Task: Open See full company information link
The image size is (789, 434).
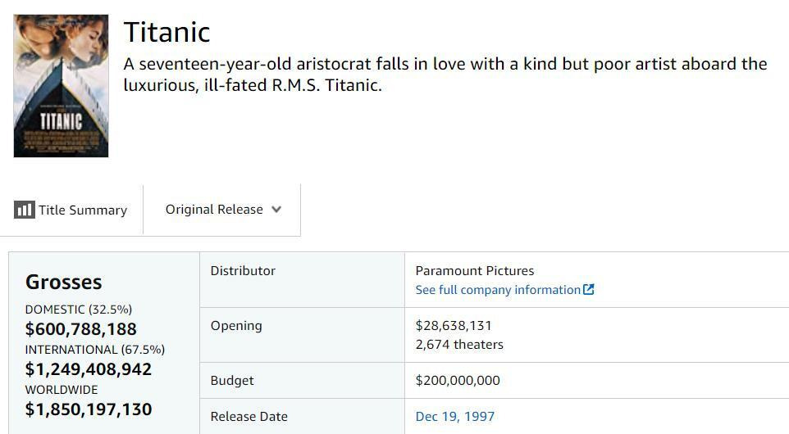Action: pyautogui.click(x=504, y=290)
